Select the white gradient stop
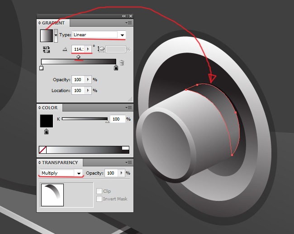Viewport: 294px width, 234px height. click(42, 68)
